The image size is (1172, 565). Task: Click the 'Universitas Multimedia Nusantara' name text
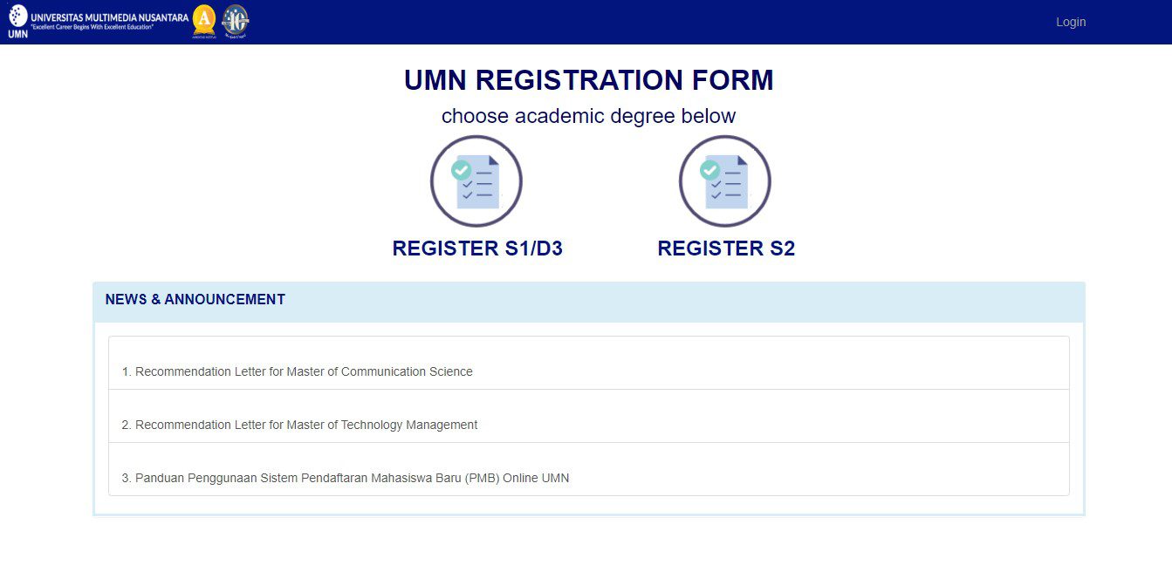[109, 17]
